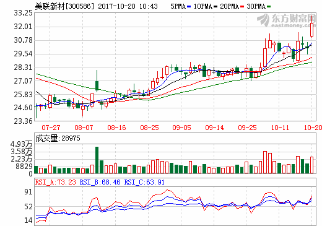The height and width of the screenshot is (226, 322).
Task: Click the 33.25 price axis label
Action: [x=23, y=13]
